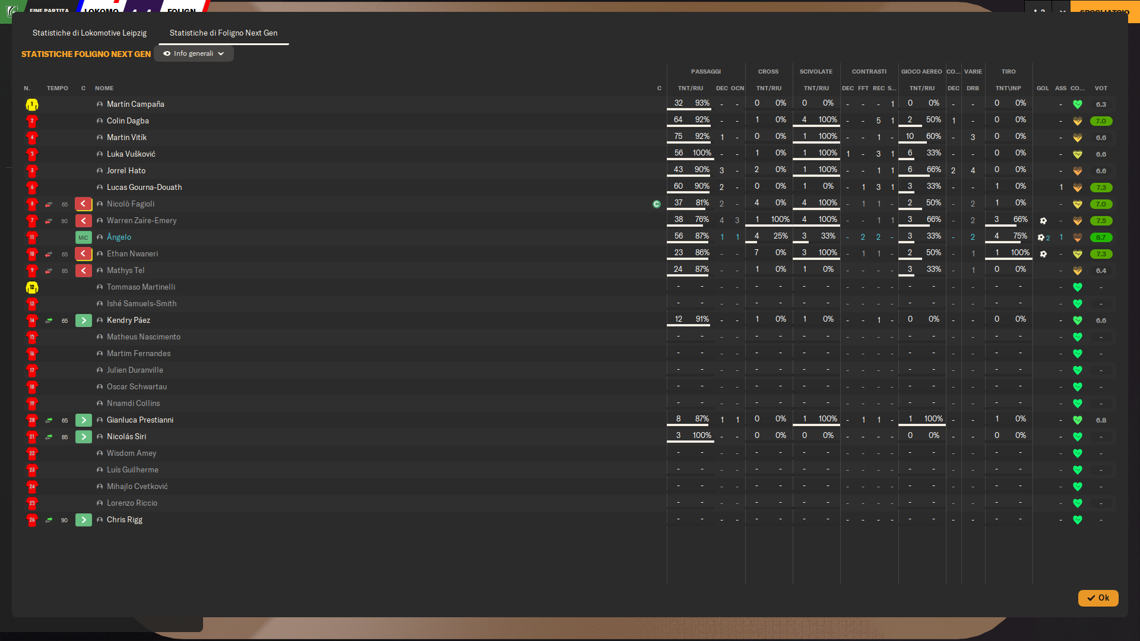Select Statistiche di Foligno Next Gen tab
The width and height of the screenshot is (1140, 641).
pos(223,33)
